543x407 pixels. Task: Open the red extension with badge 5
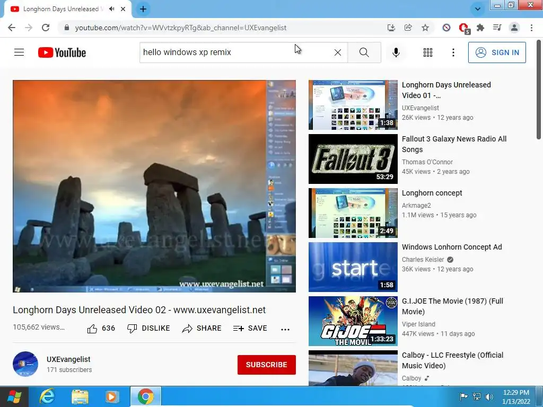pyautogui.click(x=463, y=28)
